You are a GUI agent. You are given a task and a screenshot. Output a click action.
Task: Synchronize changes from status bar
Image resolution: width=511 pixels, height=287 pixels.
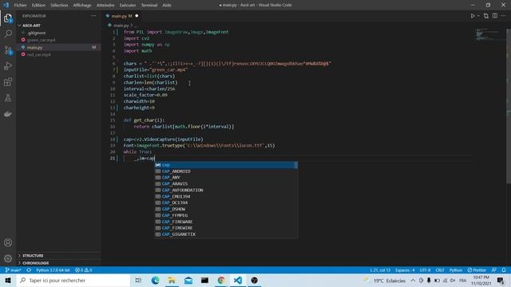pyautogui.click(x=29, y=270)
